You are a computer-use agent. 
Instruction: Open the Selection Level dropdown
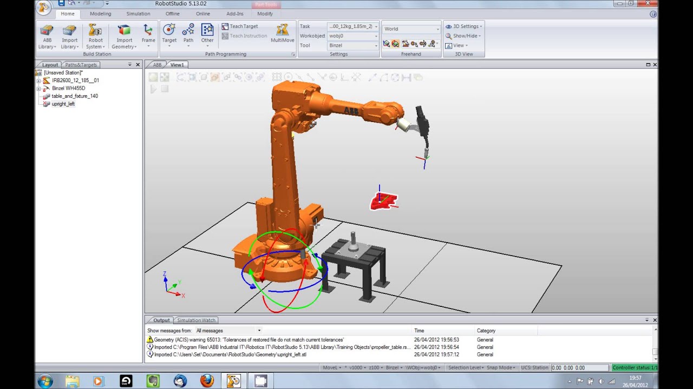pos(467,368)
